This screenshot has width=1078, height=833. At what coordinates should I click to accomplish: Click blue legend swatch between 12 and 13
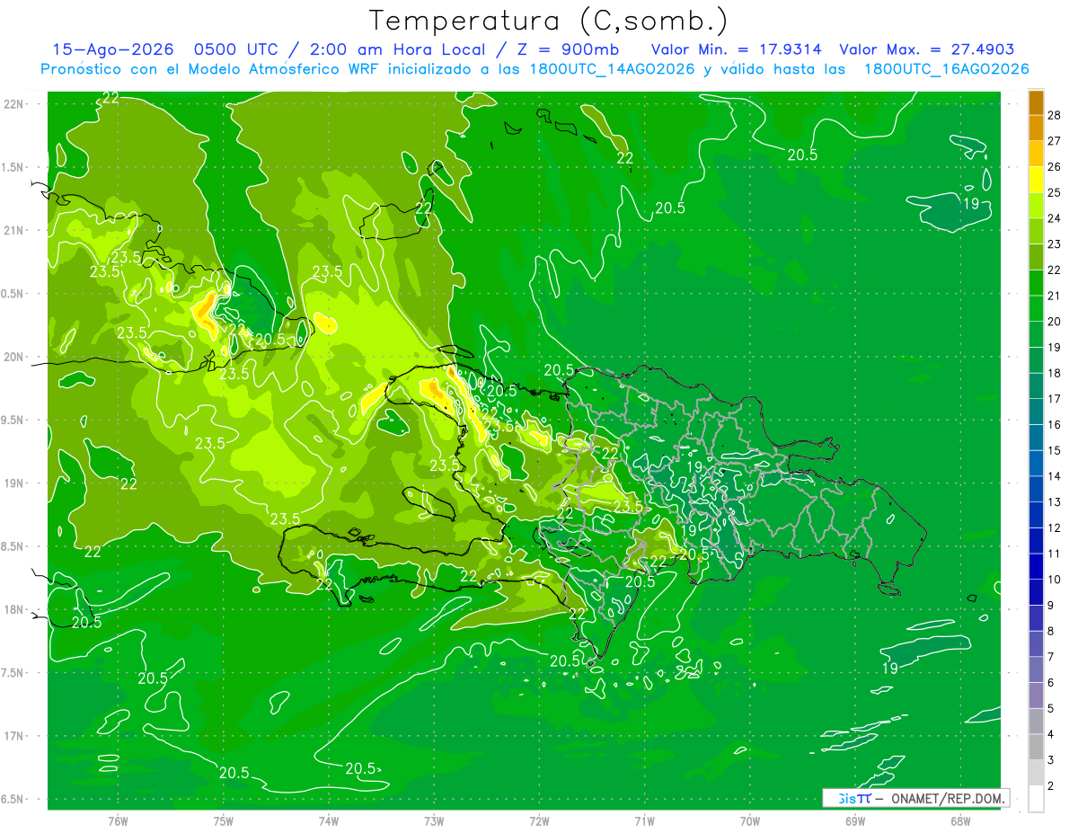[x=1036, y=515]
